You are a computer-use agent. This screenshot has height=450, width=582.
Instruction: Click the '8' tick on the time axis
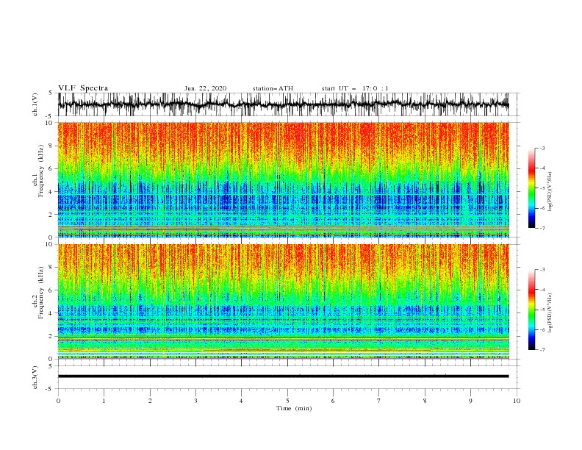425,401
